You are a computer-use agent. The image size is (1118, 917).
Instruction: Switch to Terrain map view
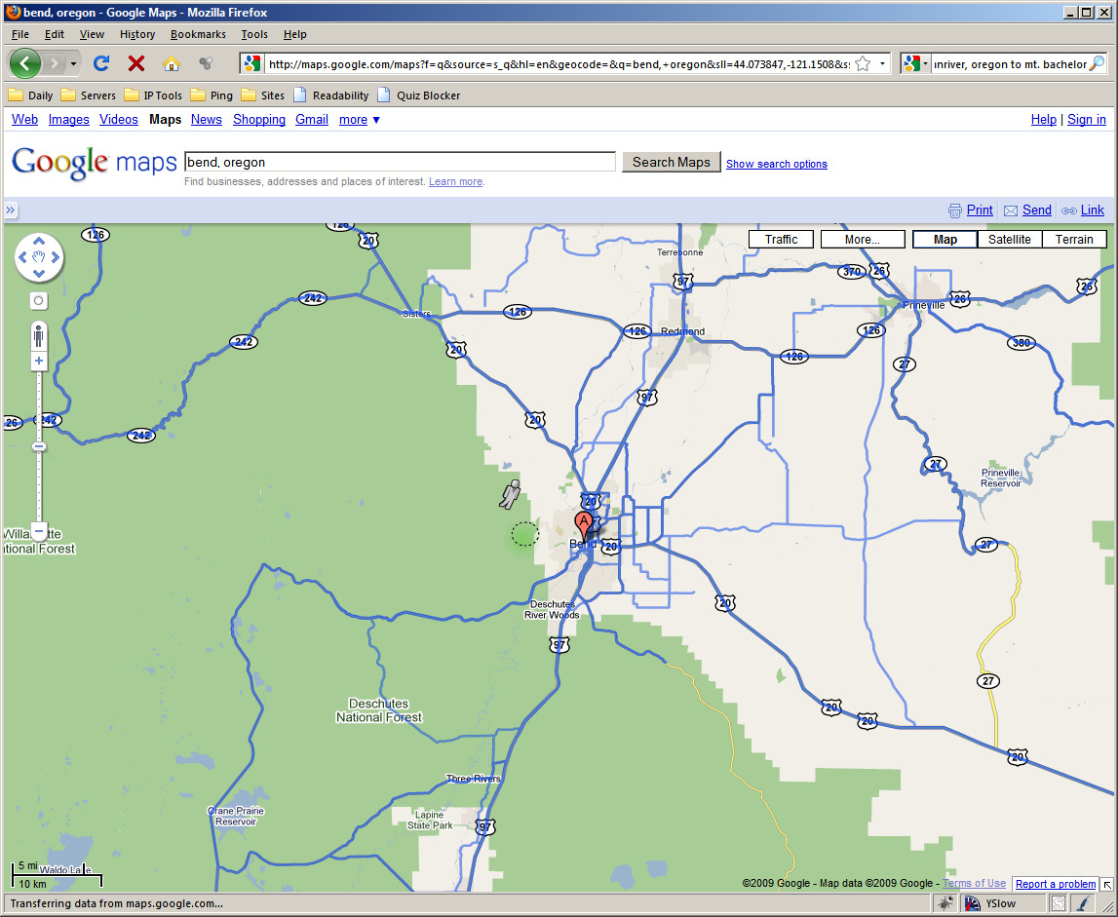1074,240
